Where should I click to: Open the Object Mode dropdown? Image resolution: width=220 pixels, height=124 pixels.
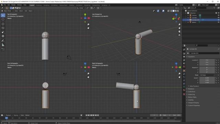pyautogui.click(x=7, y=11)
